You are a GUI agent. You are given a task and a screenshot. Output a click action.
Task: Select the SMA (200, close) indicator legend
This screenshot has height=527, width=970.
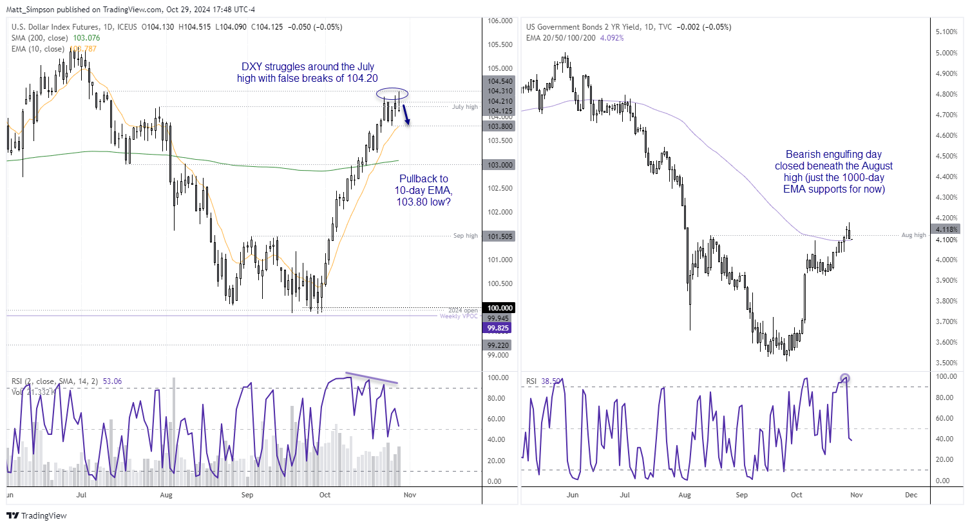click(55, 38)
